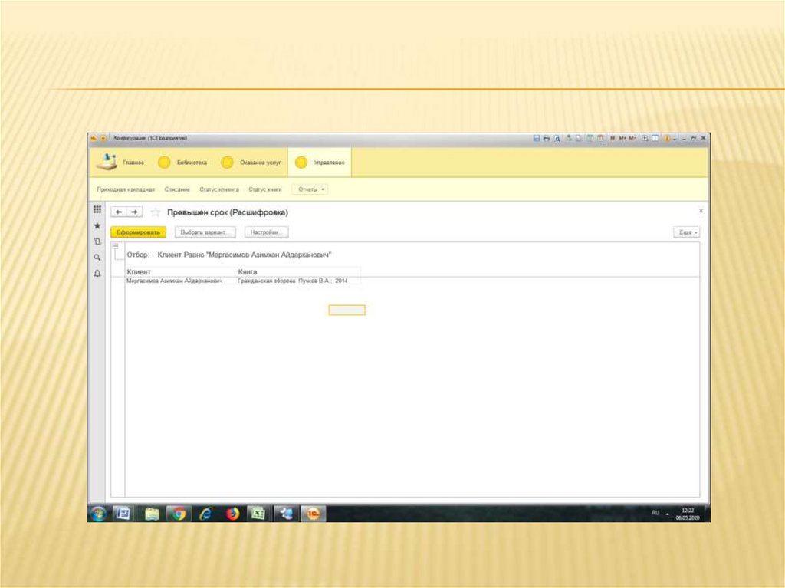Screen dimensions: 785x588
Task: Open Google Chrome from the taskbar
Action: pos(179,514)
